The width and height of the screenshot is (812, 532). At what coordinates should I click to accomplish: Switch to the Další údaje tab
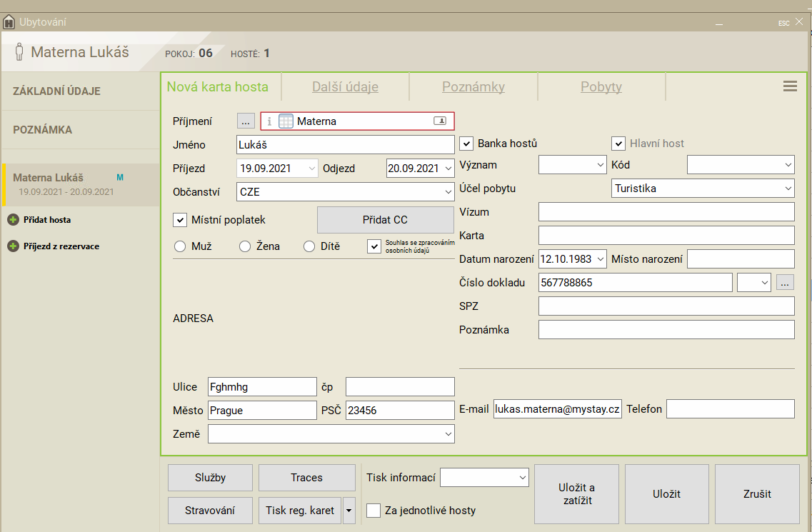click(345, 87)
